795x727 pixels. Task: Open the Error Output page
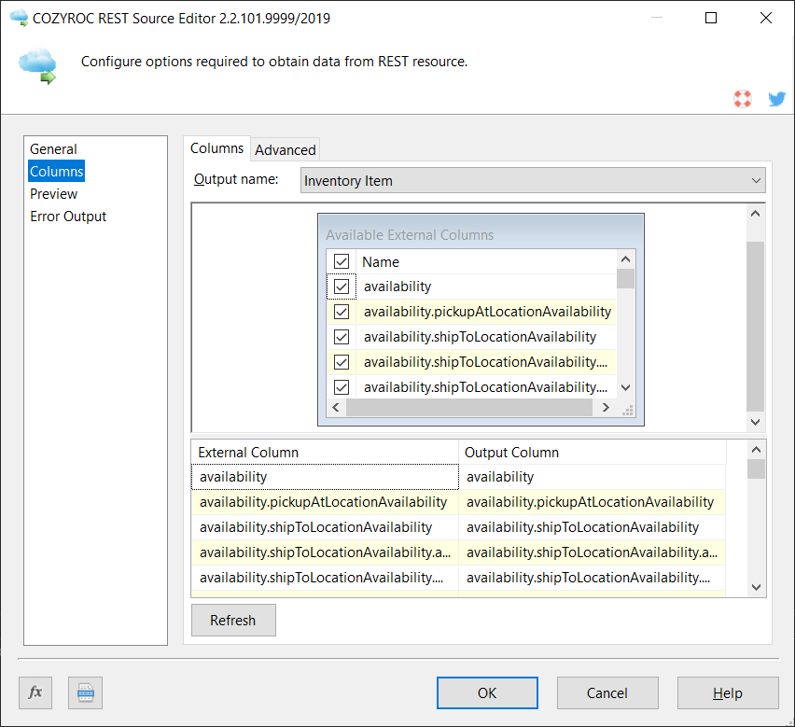click(x=68, y=216)
